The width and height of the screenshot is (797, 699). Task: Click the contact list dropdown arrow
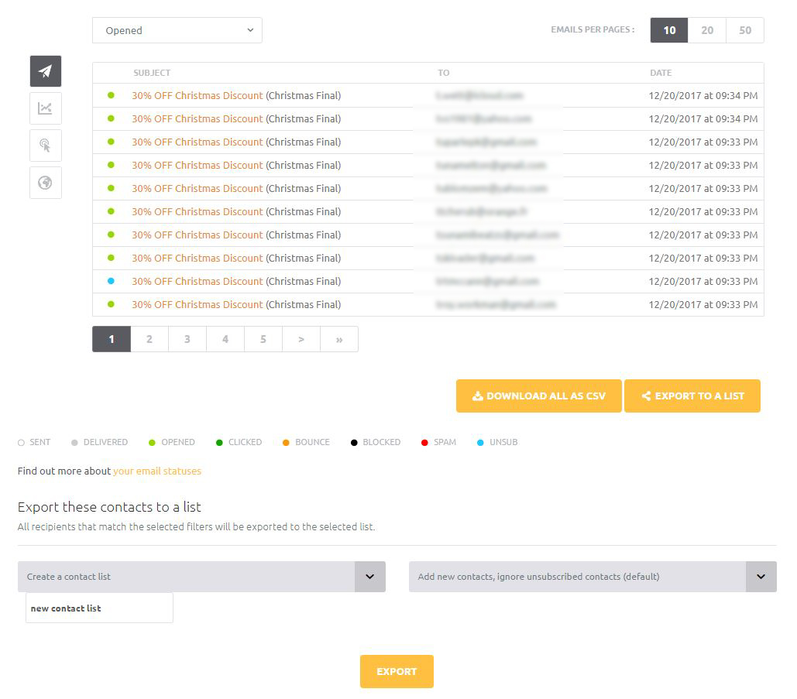coord(370,577)
